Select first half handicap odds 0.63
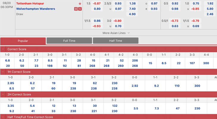The width and height of the screenshot is (217, 119). [x=175, y=26]
